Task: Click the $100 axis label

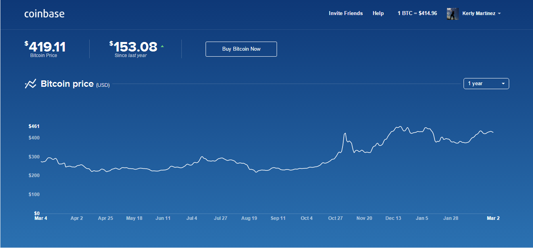Action: pyautogui.click(x=34, y=195)
